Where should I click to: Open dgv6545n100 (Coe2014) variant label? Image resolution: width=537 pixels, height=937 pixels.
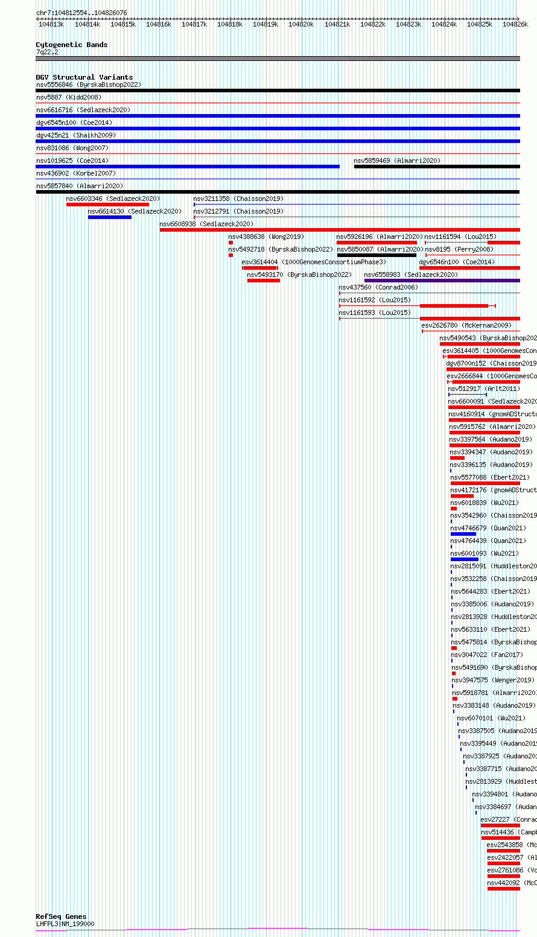[74, 122]
